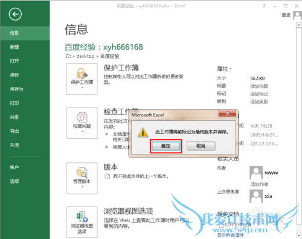Screen dimensions: 302x239
Task: Click the user avatar icon next to 登录
Action: (x=298, y=15)
